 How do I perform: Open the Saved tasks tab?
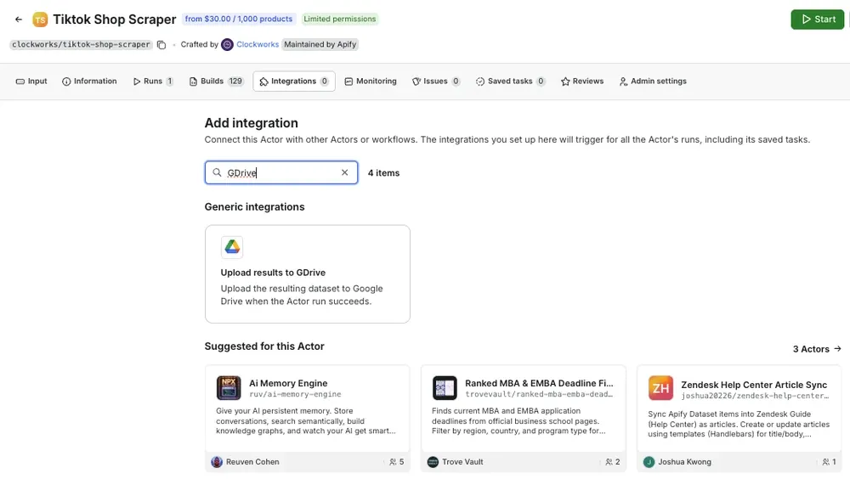[x=510, y=82]
